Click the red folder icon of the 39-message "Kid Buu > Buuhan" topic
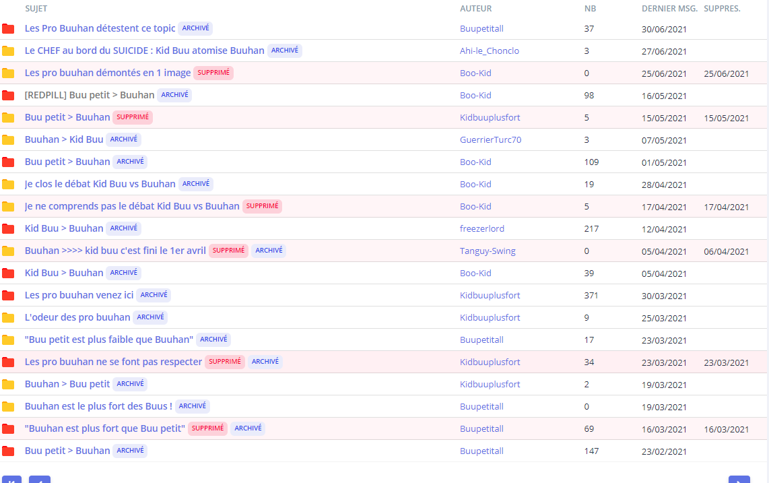This screenshot has height=483, width=769. (x=8, y=273)
